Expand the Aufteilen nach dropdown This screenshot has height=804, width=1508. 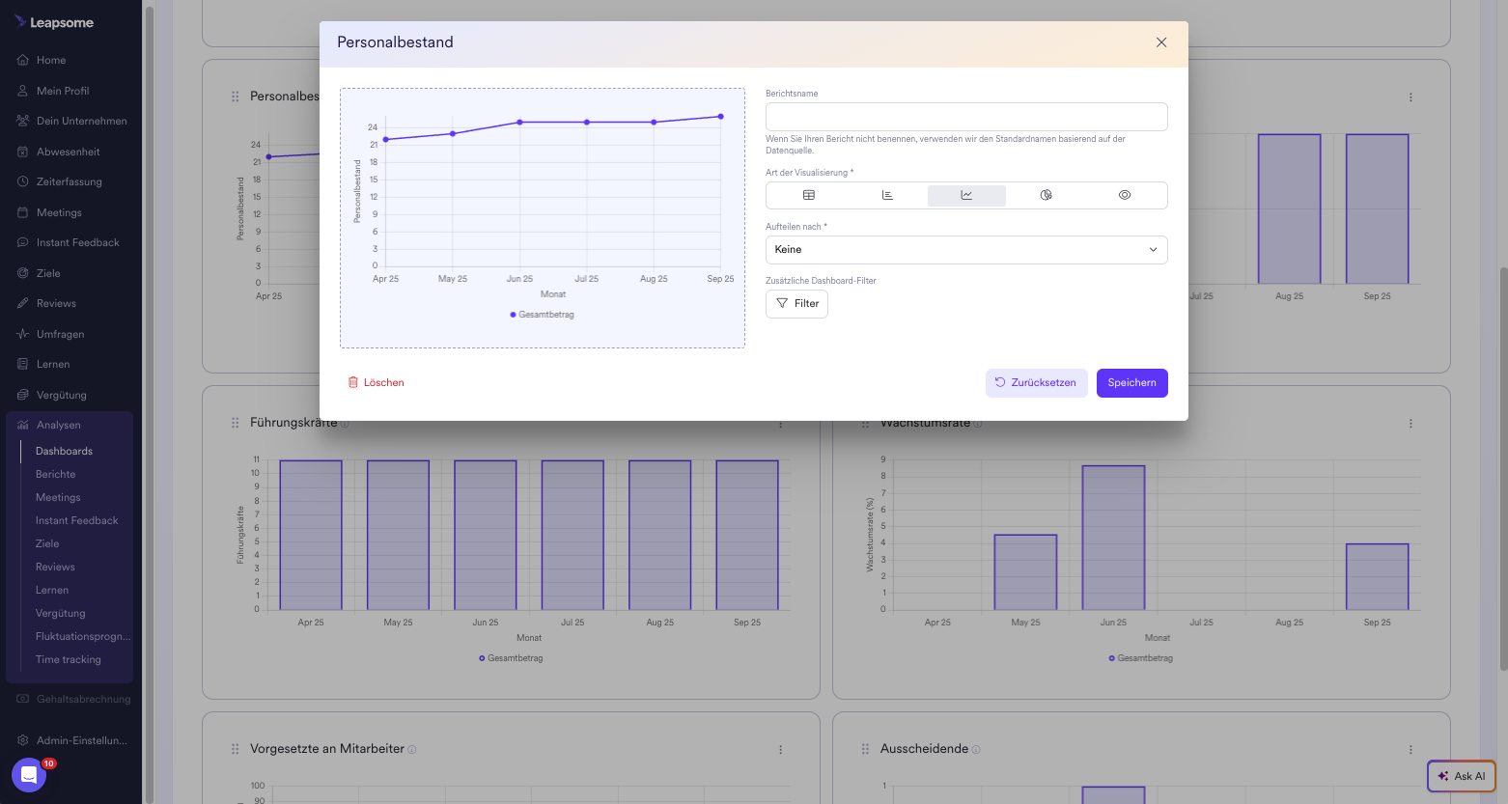coord(965,250)
